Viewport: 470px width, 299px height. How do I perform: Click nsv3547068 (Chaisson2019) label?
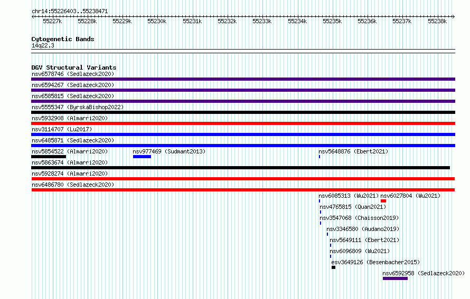tap(359, 218)
